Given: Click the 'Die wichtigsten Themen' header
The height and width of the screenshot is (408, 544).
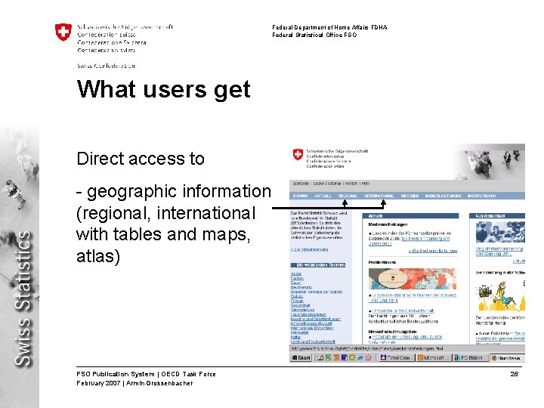Looking at the screenshot, I should (318, 264).
